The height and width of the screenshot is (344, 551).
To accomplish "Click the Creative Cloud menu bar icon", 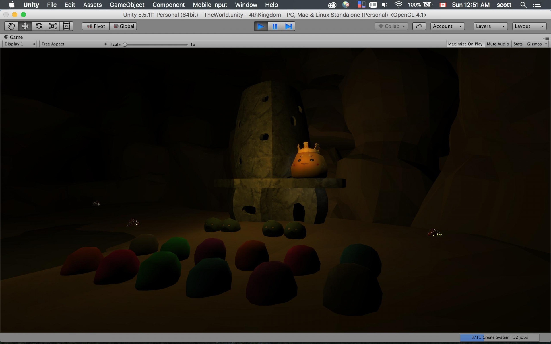I will coord(332,5).
